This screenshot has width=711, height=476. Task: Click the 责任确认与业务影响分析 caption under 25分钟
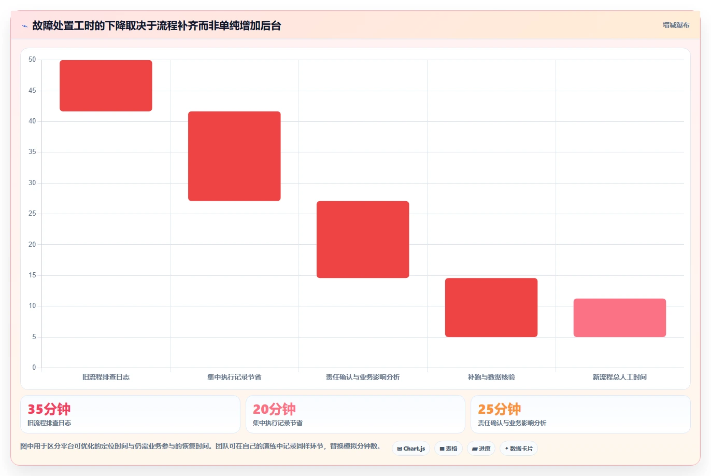click(x=512, y=423)
